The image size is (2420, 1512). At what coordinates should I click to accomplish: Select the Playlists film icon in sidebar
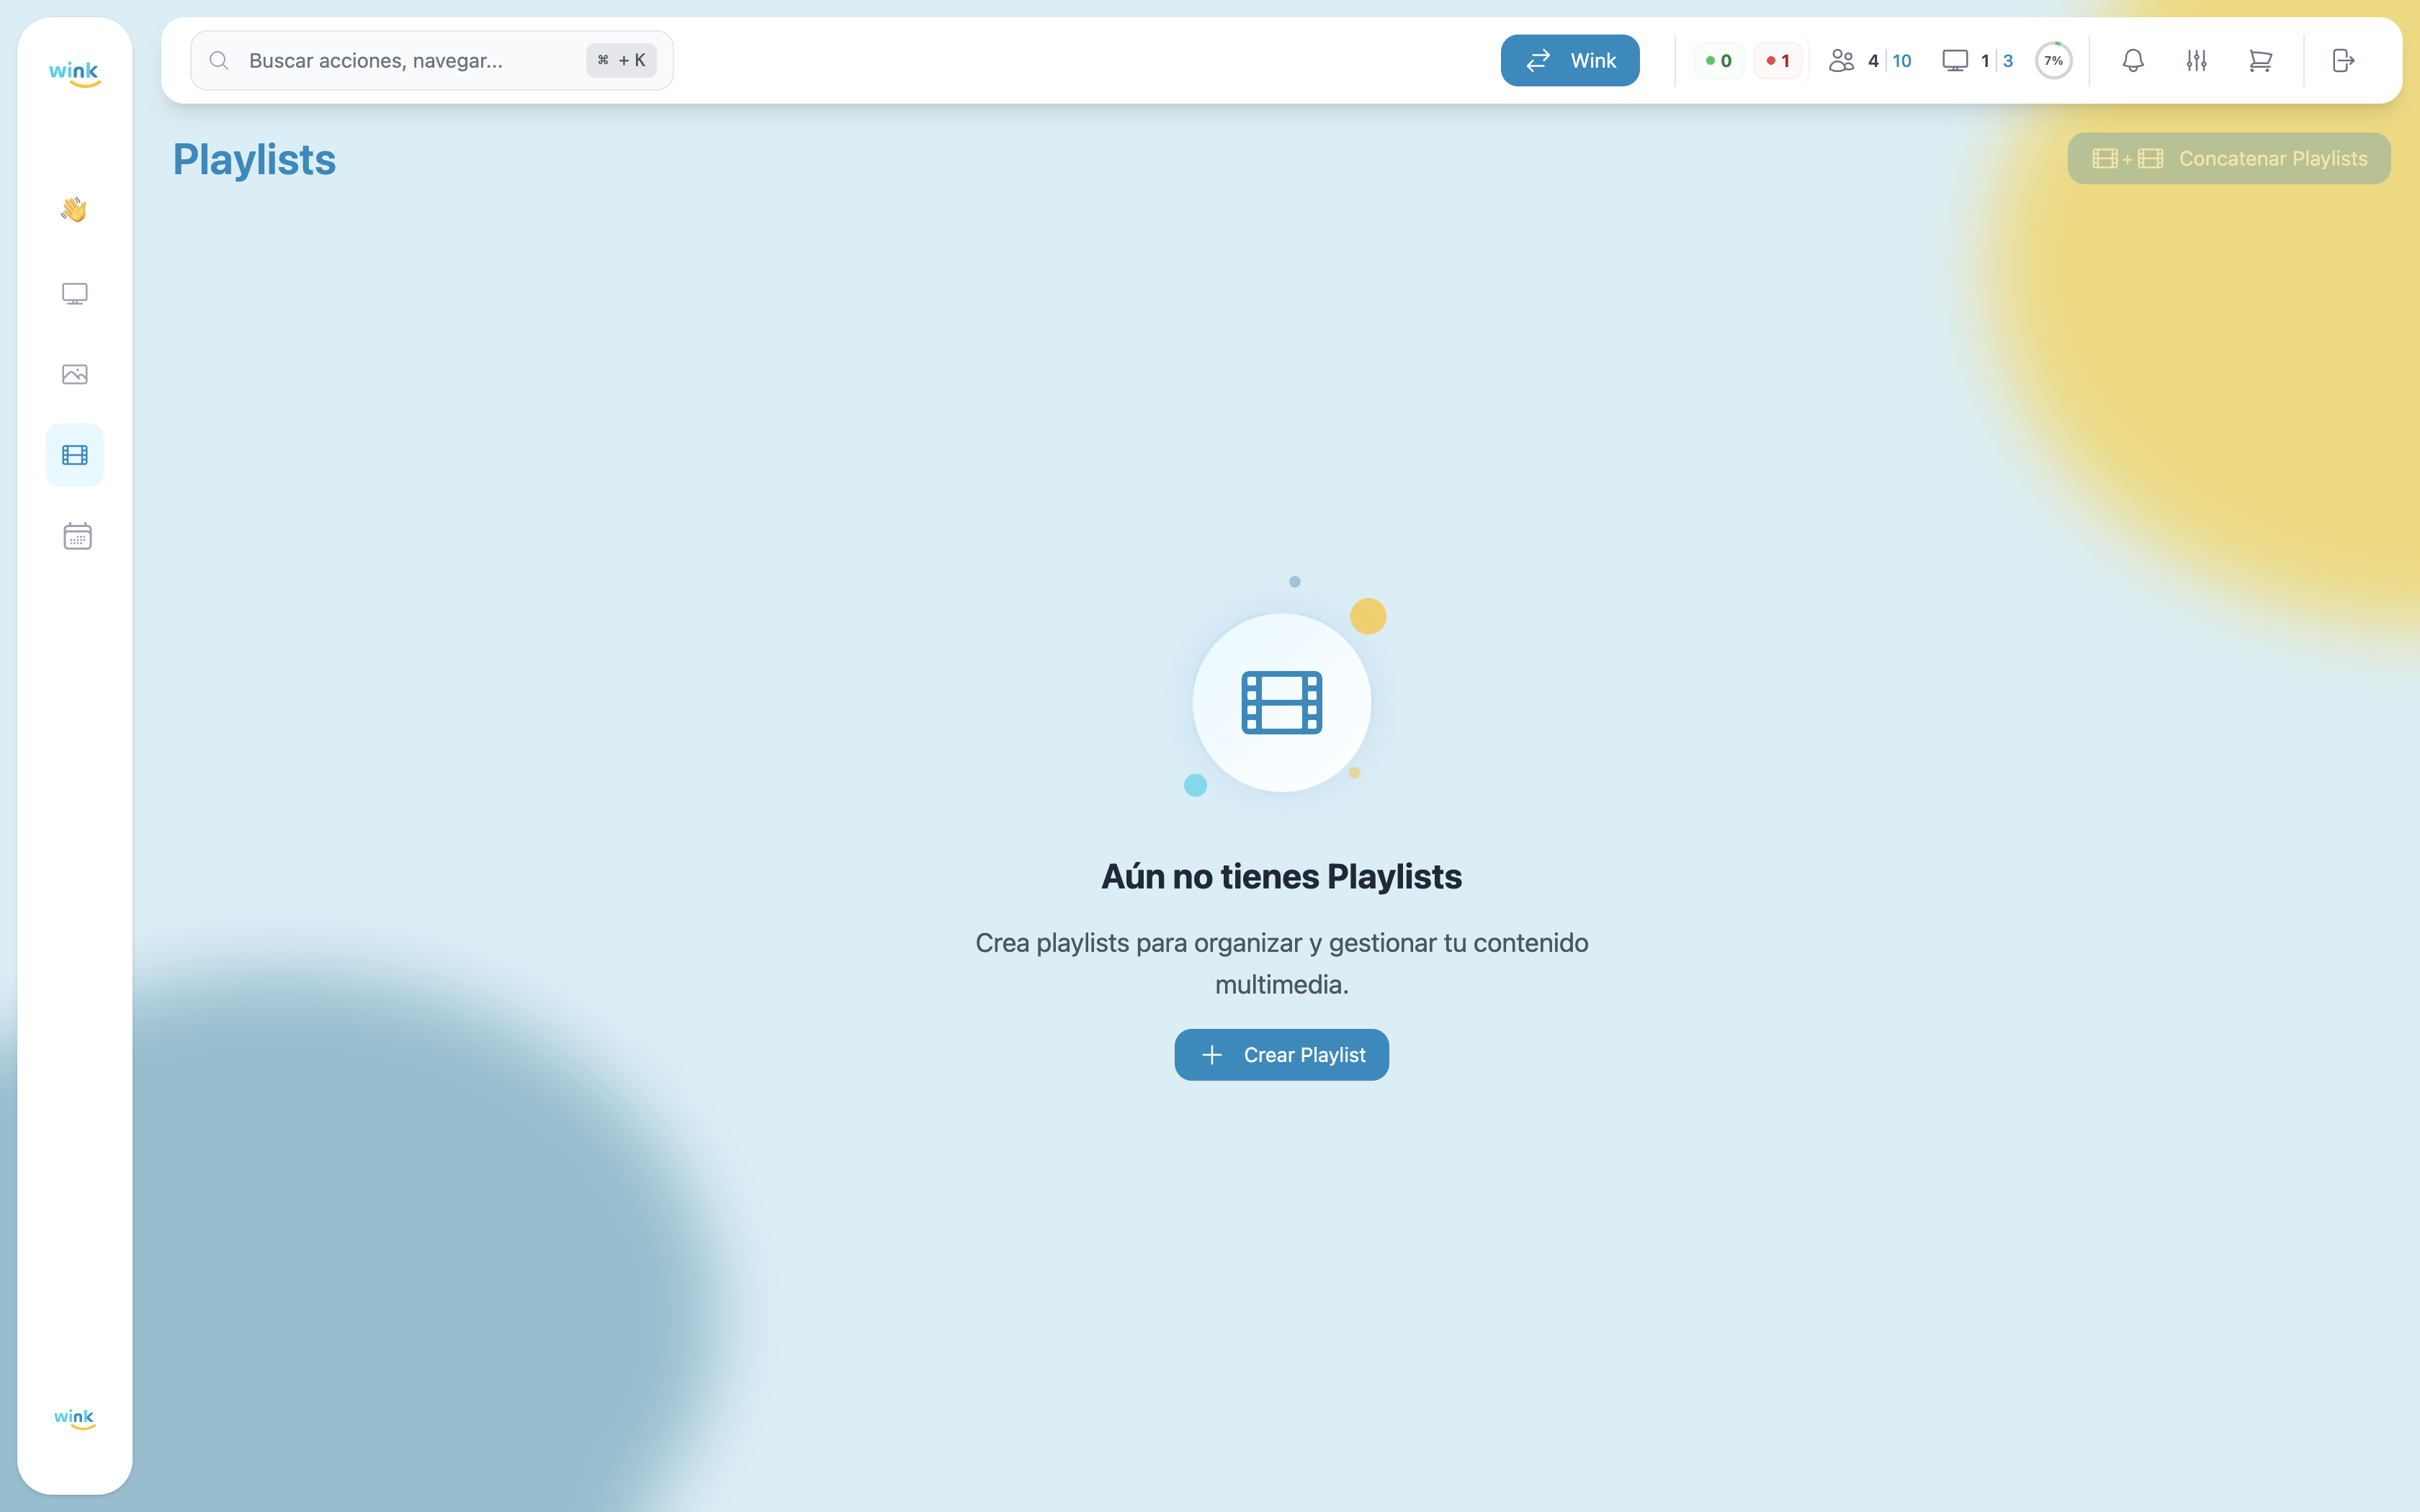tap(74, 455)
